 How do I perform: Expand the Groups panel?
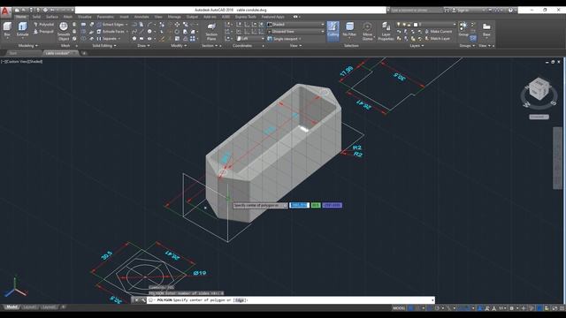pos(467,46)
